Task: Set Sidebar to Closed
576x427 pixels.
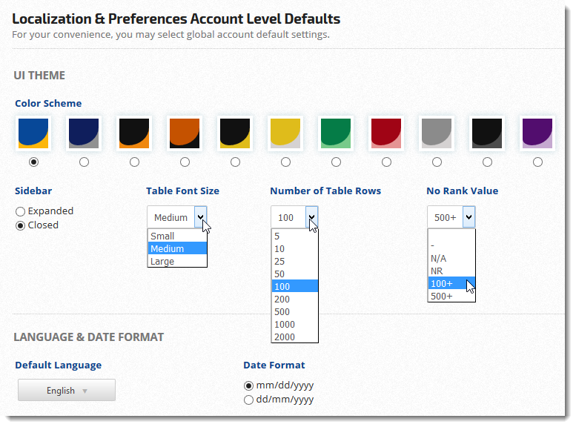Action: (x=21, y=225)
